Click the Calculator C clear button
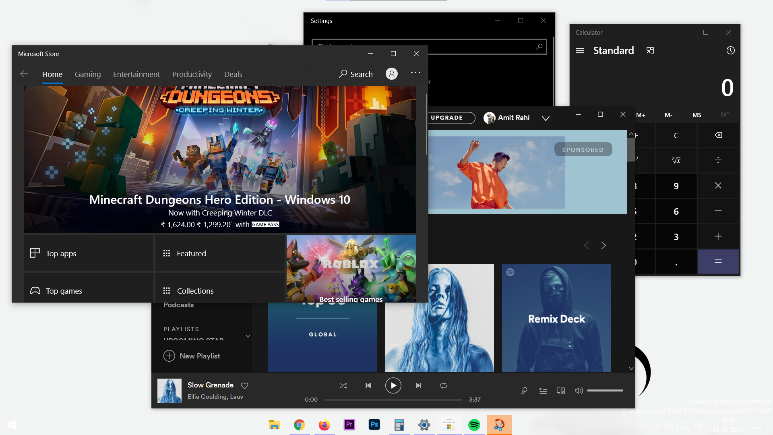 [x=676, y=135]
